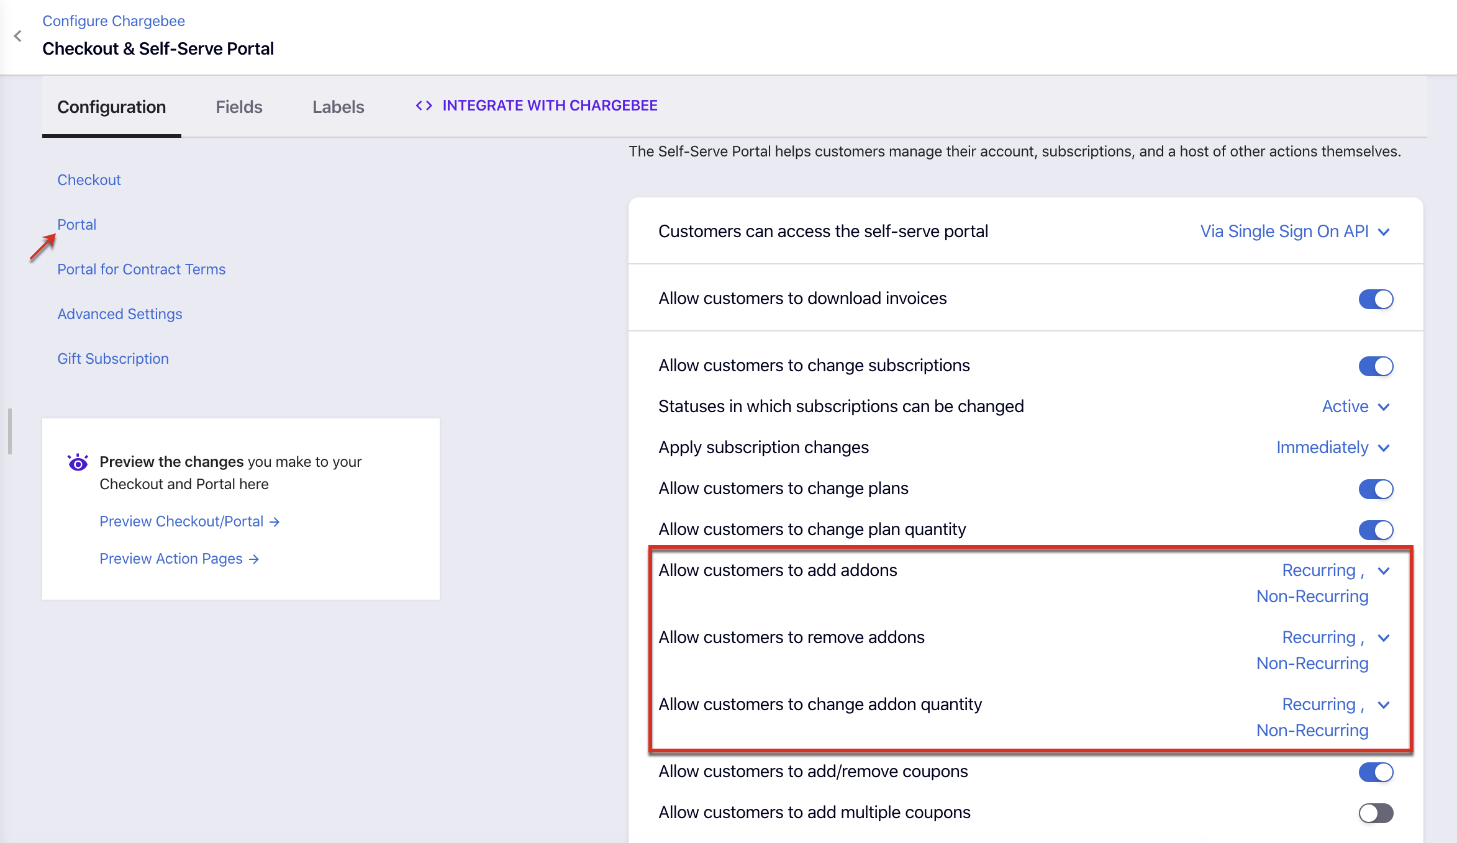
Task: Open the Immediately apply changes dropdown
Action: tap(1333, 448)
